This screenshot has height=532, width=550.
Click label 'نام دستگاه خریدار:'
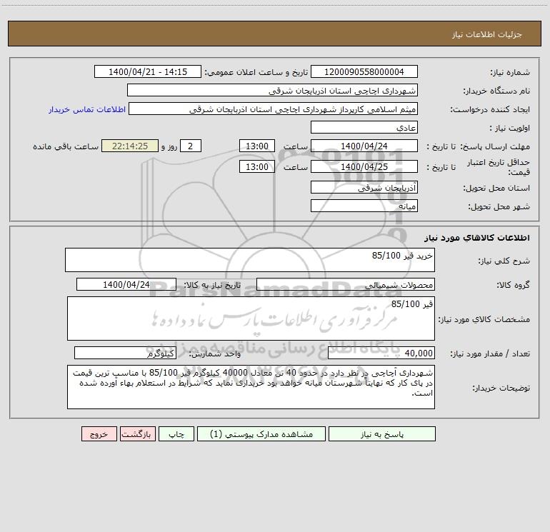click(x=496, y=91)
